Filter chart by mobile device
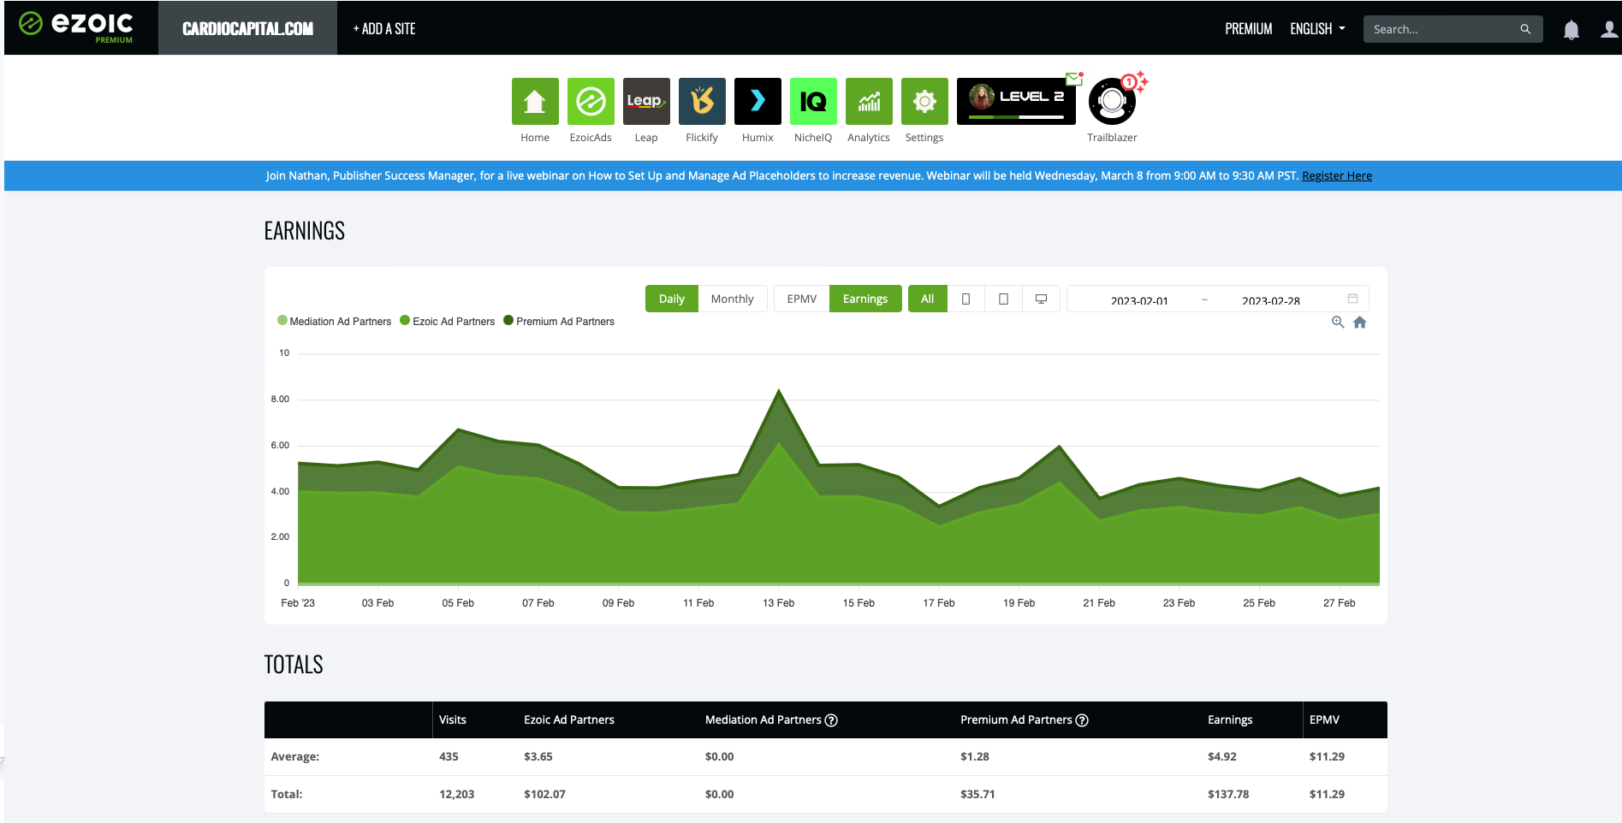Viewport: 1622px width, 823px height. point(966,299)
